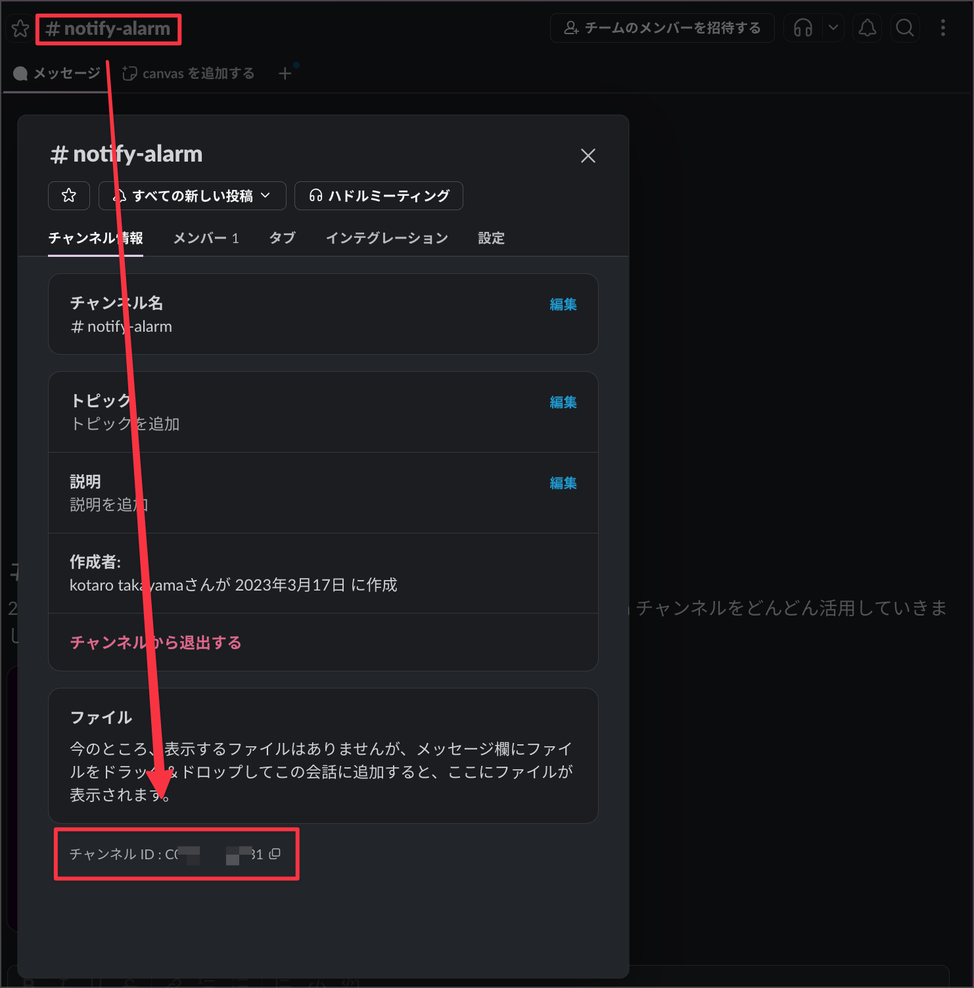The image size is (974, 988).
Task: Toggle a huddle with the top-bar headphones icon
Action: (x=802, y=28)
